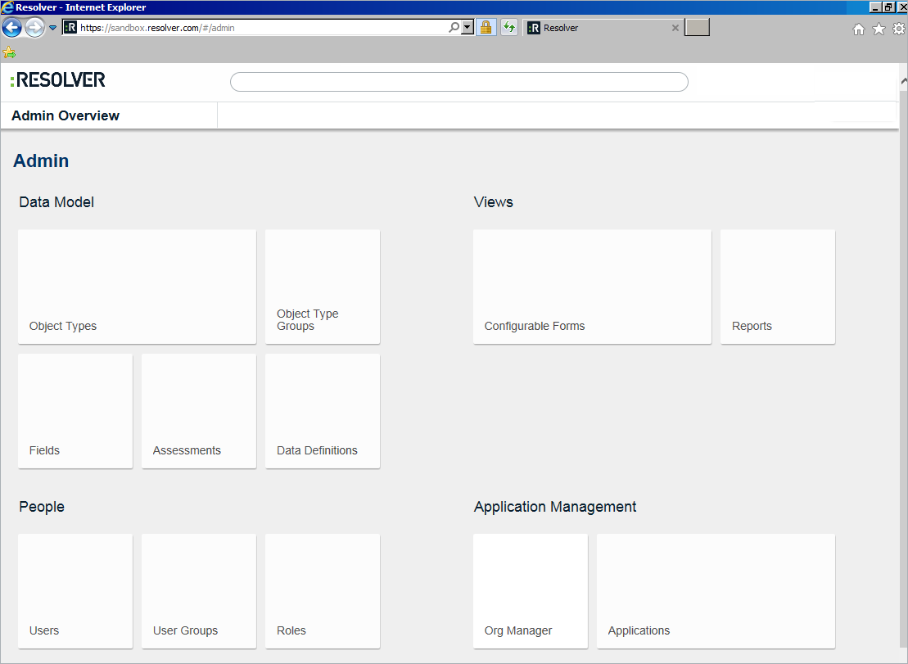Screen dimensions: 908x664
Task: Open the User Groups tile
Action: pos(199,591)
